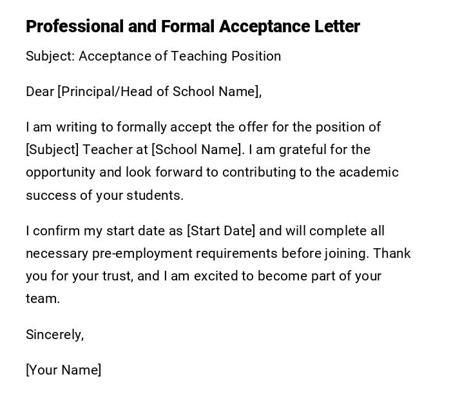Click the 'Professional and Formal Acceptance Letter' heading

[x=193, y=26]
